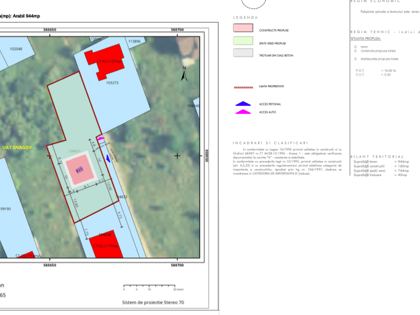Click the parcel label '102048'

pyautogui.click(x=16, y=49)
